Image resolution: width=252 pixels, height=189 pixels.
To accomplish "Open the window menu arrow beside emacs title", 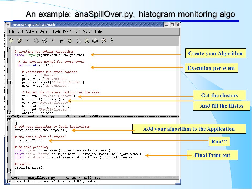I will pyautogui.click(x=8, y=25).
